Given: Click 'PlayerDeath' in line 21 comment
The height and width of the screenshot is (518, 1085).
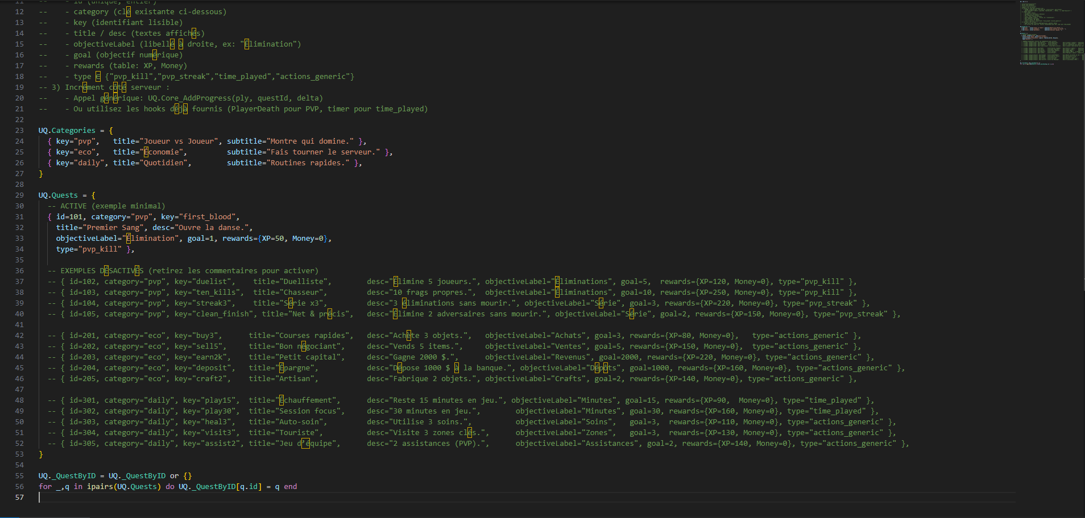Looking at the screenshot, I should pos(255,109).
